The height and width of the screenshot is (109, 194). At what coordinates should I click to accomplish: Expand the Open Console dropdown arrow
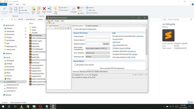(x=142, y=75)
